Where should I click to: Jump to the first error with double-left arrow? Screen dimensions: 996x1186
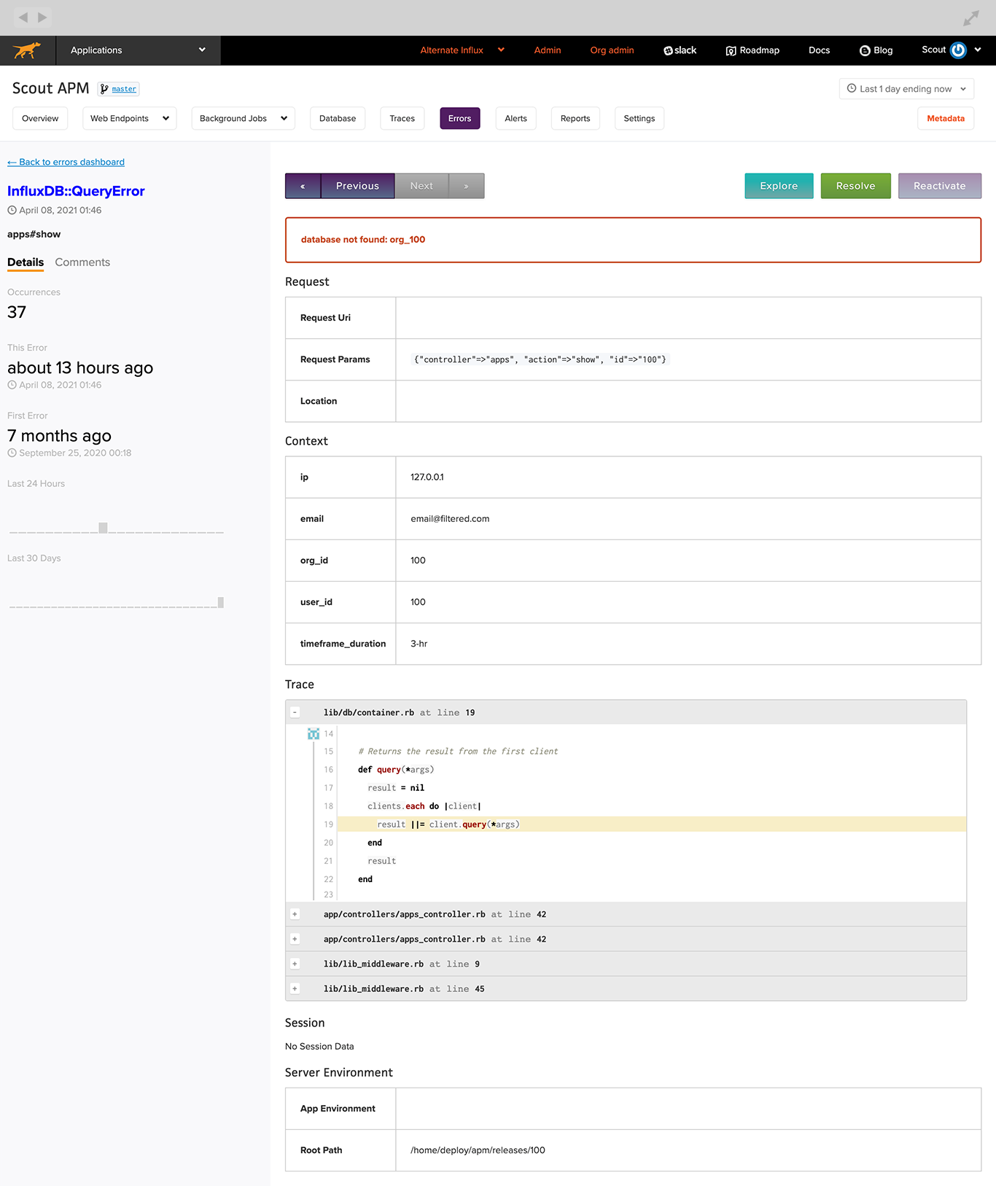click(x=303, y=186)
